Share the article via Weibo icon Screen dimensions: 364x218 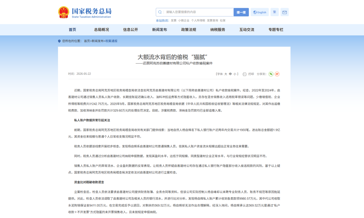tap(277, 74)
